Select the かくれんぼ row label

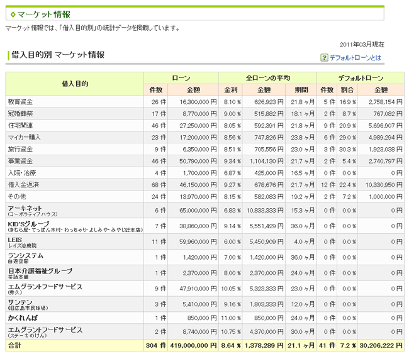(23, 318)
